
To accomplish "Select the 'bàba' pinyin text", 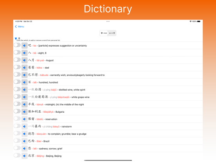I will pos(40,68).
